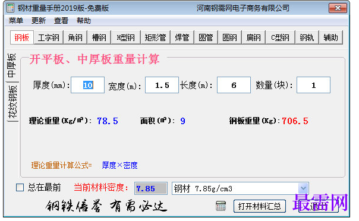The image size is (359, 221).
Task: Open the 菜单 menu
Action: pos(16,21)
